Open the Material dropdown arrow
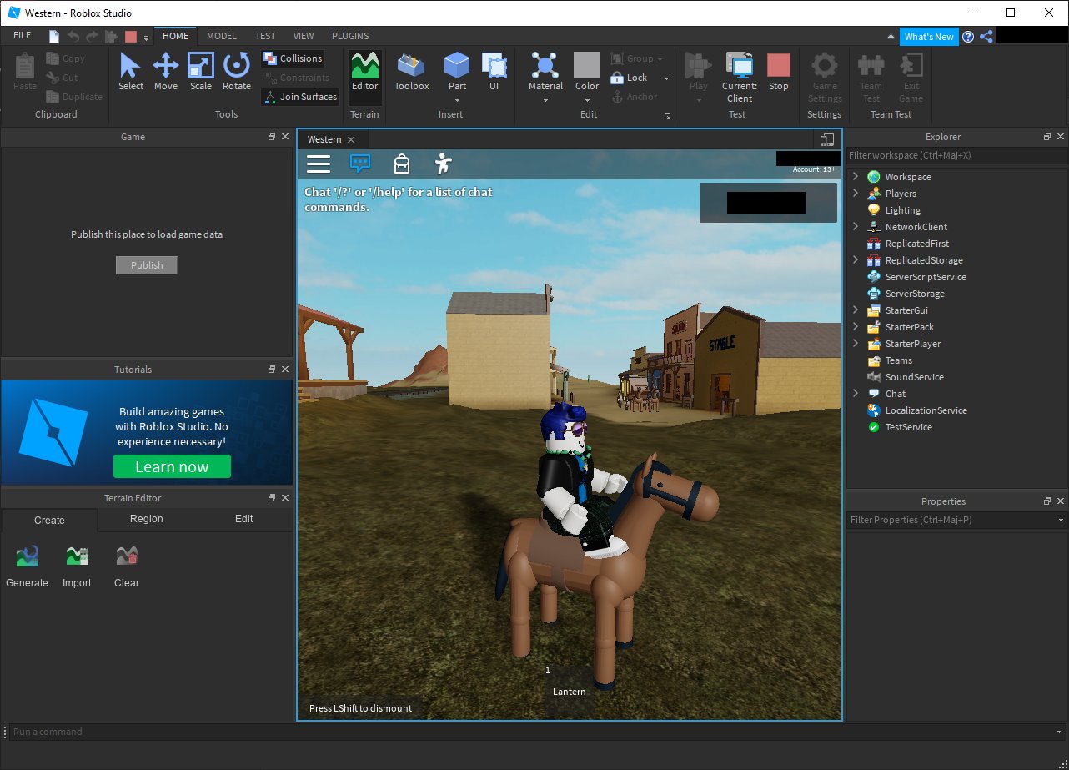Screen dimensions: 1069x770 (x=545, y=100)
